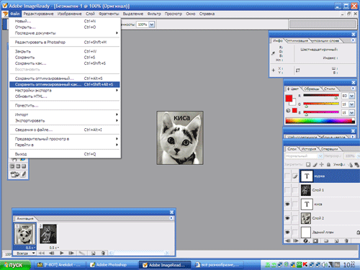Switch to the 'Стили' tab

[x=330, y=89]
